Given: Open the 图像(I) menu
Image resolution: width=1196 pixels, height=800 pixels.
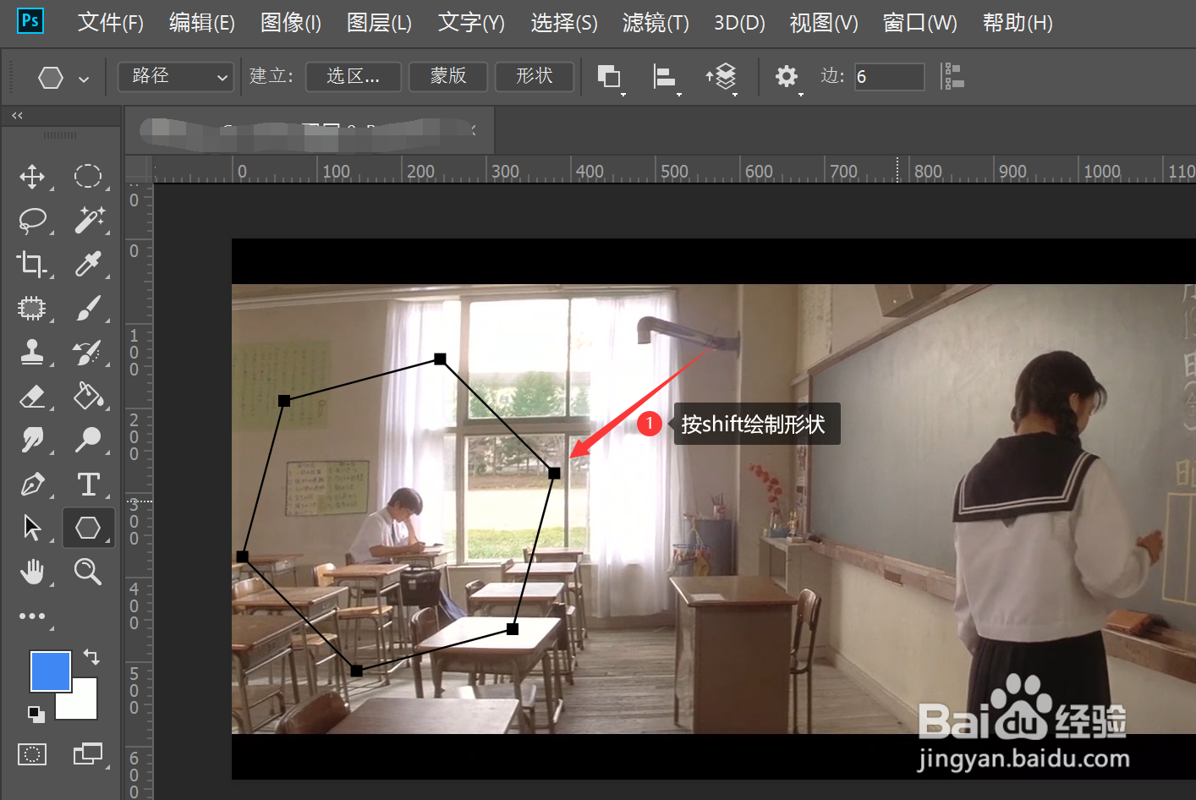Looking at the screenshot, I should pos(291,23).
